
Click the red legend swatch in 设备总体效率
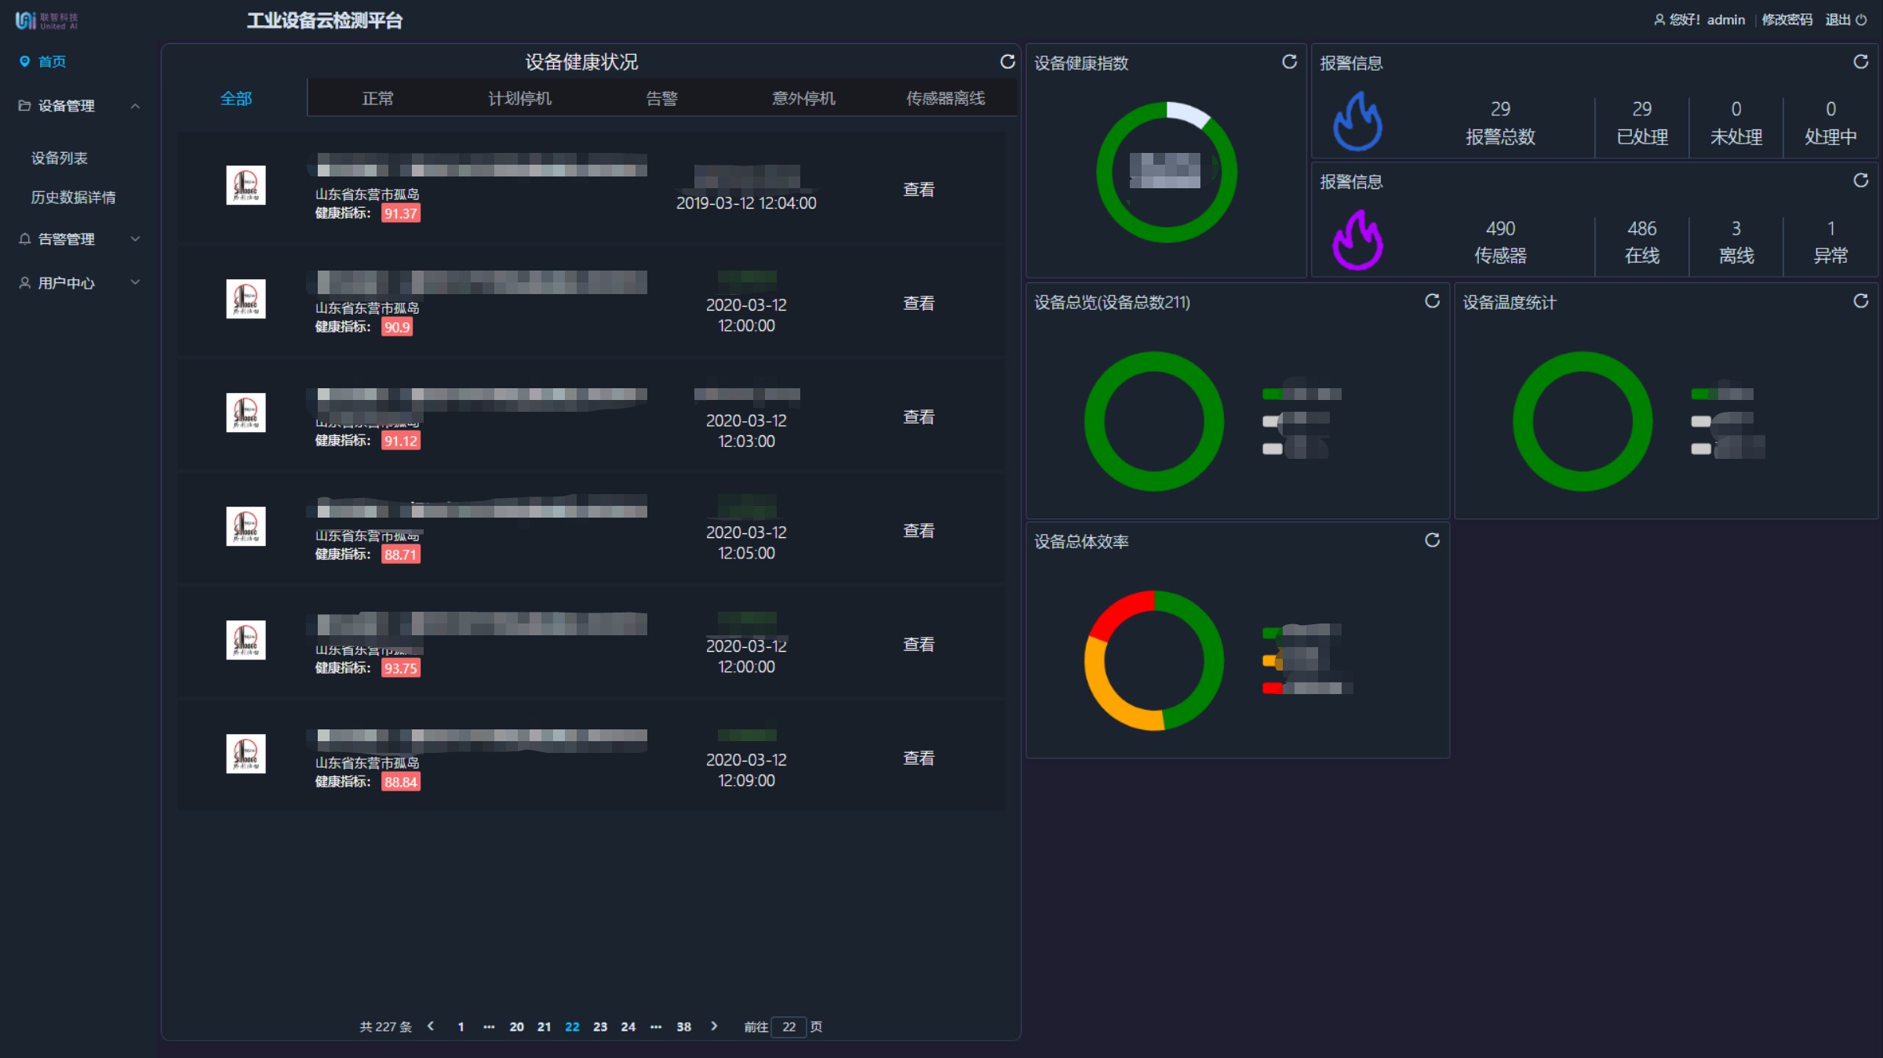1272,689
